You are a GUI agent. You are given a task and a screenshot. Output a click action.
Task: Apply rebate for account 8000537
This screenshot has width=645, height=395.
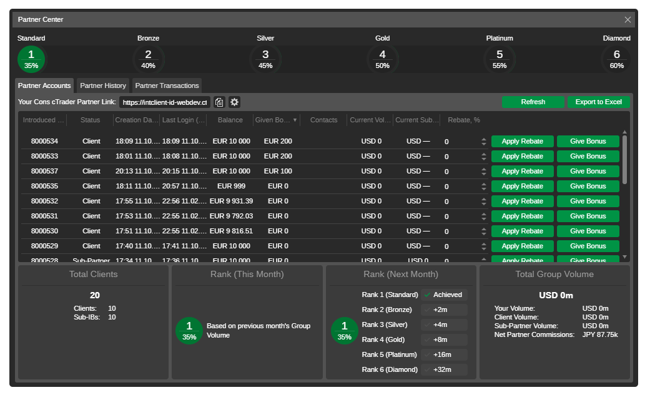pyautogui.click(x=523, y=172)
